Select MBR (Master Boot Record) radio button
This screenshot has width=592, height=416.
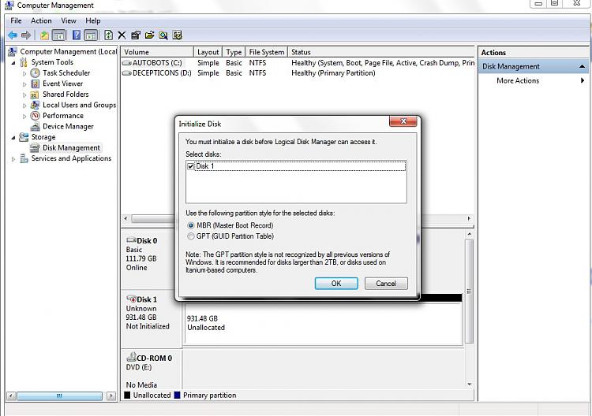[x=191, y=225]
